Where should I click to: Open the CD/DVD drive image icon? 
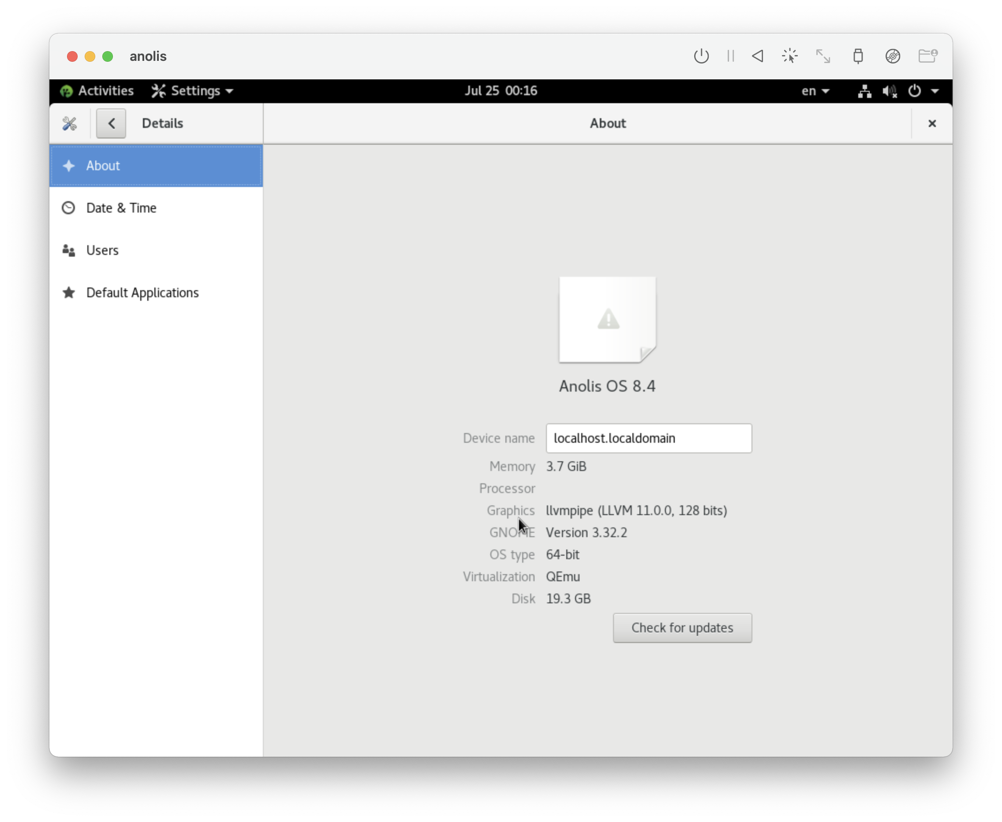pyautogui.click(x=893, y=56)
